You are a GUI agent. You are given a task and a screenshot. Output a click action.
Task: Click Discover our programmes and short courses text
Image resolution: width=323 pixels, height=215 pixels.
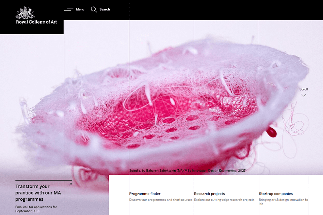tap(161, 200)
